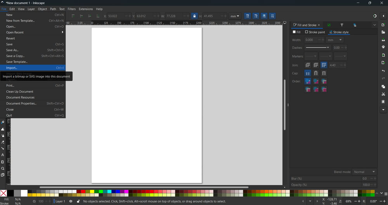The height and width of the screenshot is (205, 388).
Task: Click the import icon in command bar
Action: point(383,55)
